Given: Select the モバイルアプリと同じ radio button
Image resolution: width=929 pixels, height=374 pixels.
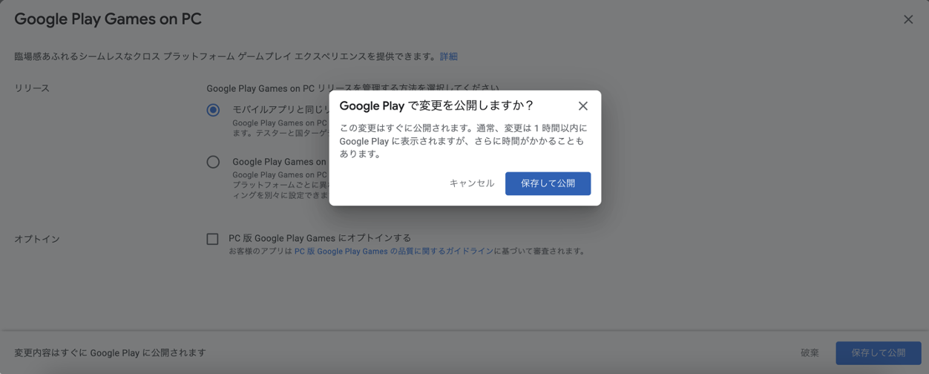Looking at the screenshot, I should (x=213, y=110).
